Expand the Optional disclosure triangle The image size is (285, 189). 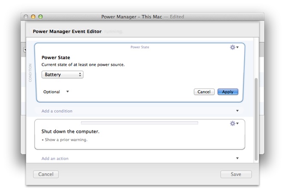(x=67, y=92)
